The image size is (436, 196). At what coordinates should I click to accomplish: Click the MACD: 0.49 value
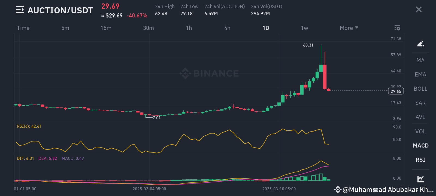click(x=73, y=158)
